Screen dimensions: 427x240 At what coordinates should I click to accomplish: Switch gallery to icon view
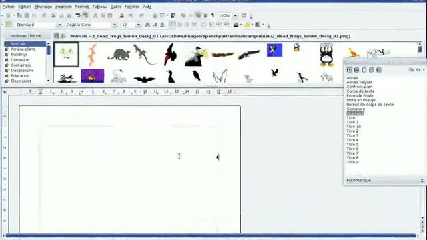[x=57, y=36]
